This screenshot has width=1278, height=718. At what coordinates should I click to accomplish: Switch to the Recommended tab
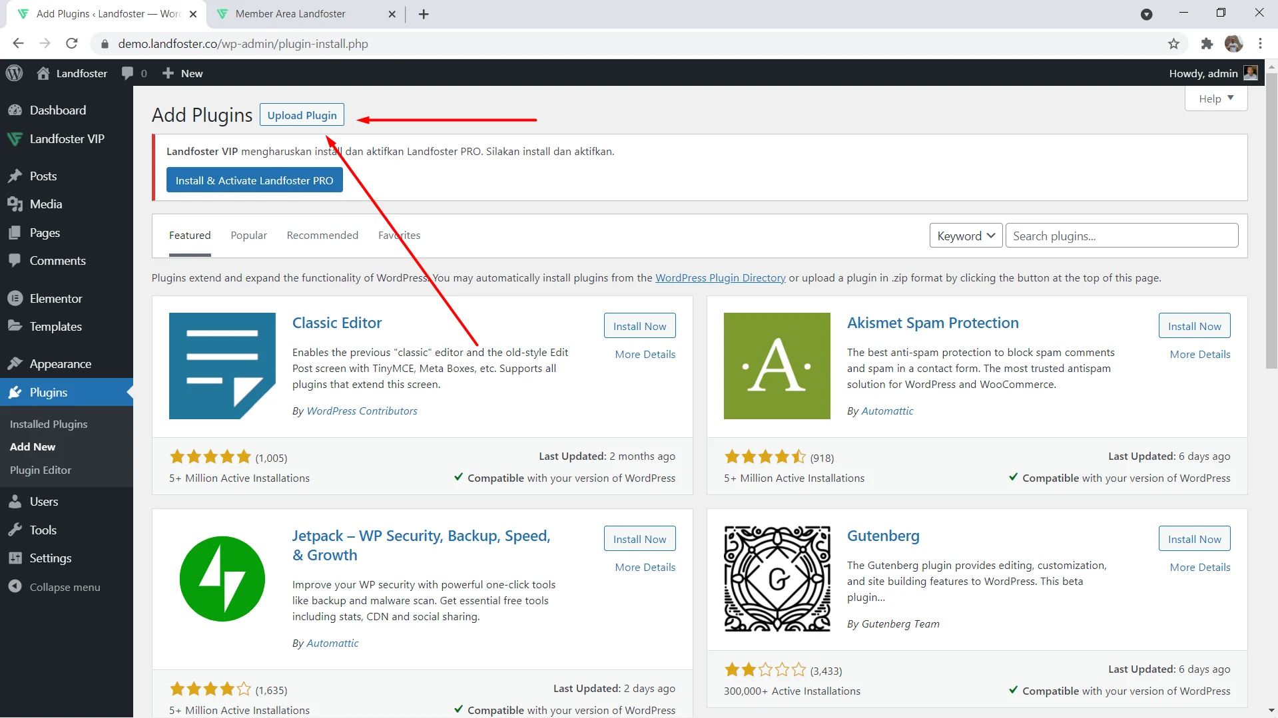coord(322,236)
